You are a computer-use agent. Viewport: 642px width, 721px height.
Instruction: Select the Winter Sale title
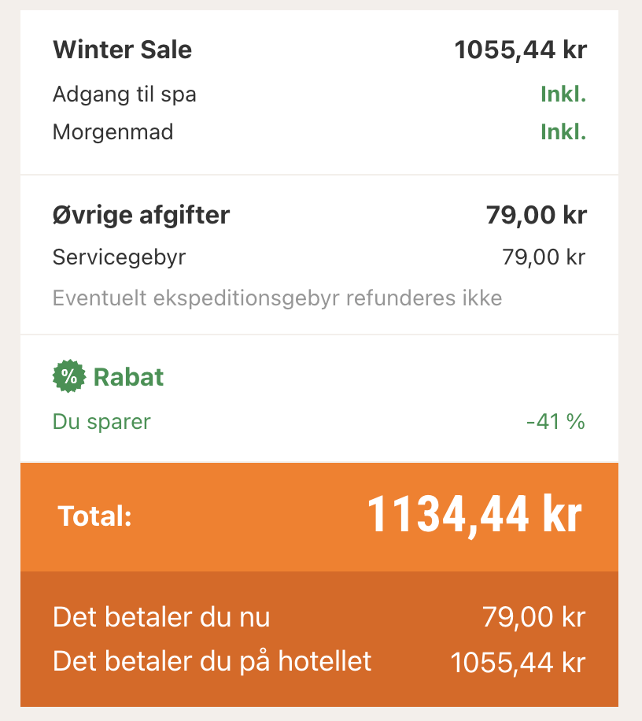(x=122, y=50)
